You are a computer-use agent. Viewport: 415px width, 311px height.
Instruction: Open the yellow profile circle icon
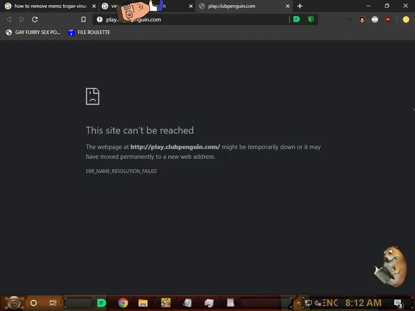406,19
